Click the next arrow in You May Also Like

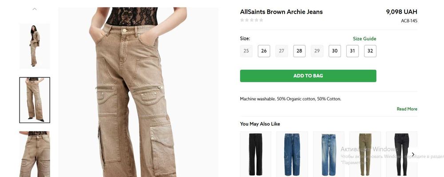[x=413, y=154]
